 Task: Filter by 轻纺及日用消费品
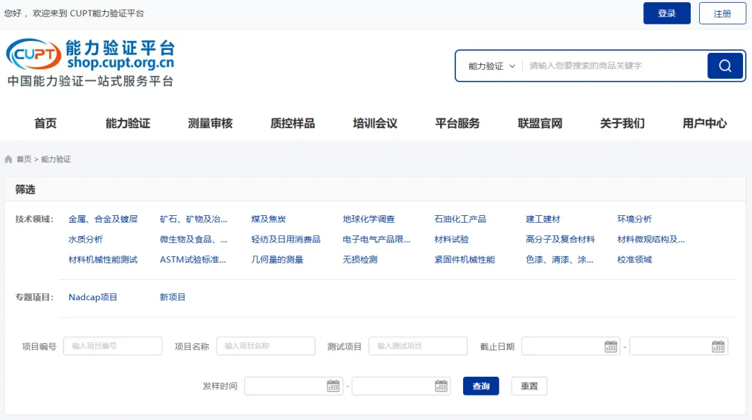click(286, 239)
